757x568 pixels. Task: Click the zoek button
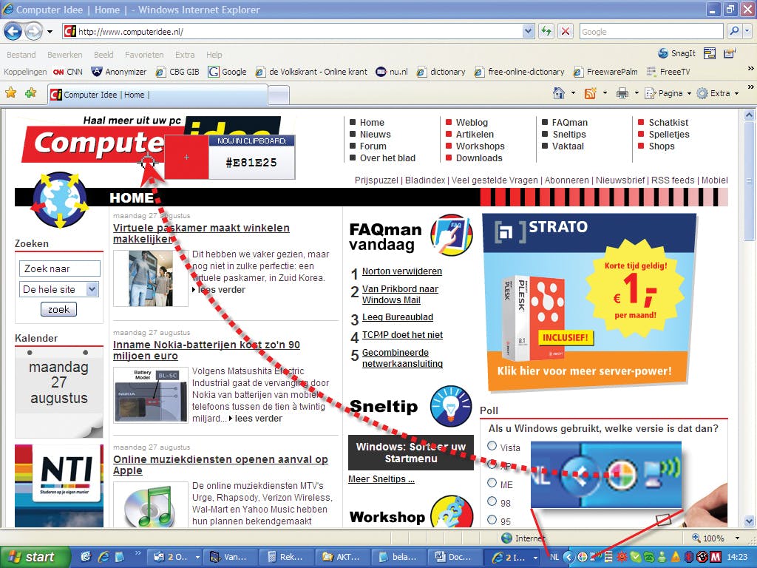[58, 309]
